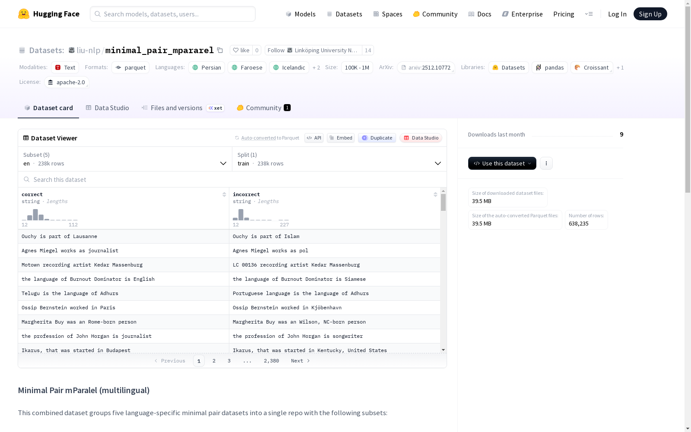Filter by the 100K - 1M size tag
Screen dimensions: 691x432
tap(357, 67)
